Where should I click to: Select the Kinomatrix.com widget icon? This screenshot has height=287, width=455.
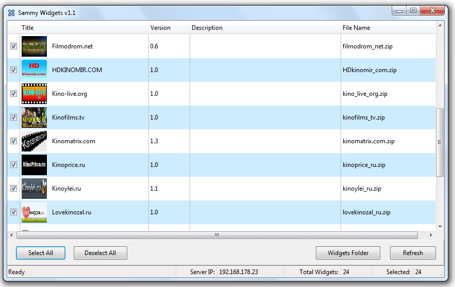coord(34,141)
